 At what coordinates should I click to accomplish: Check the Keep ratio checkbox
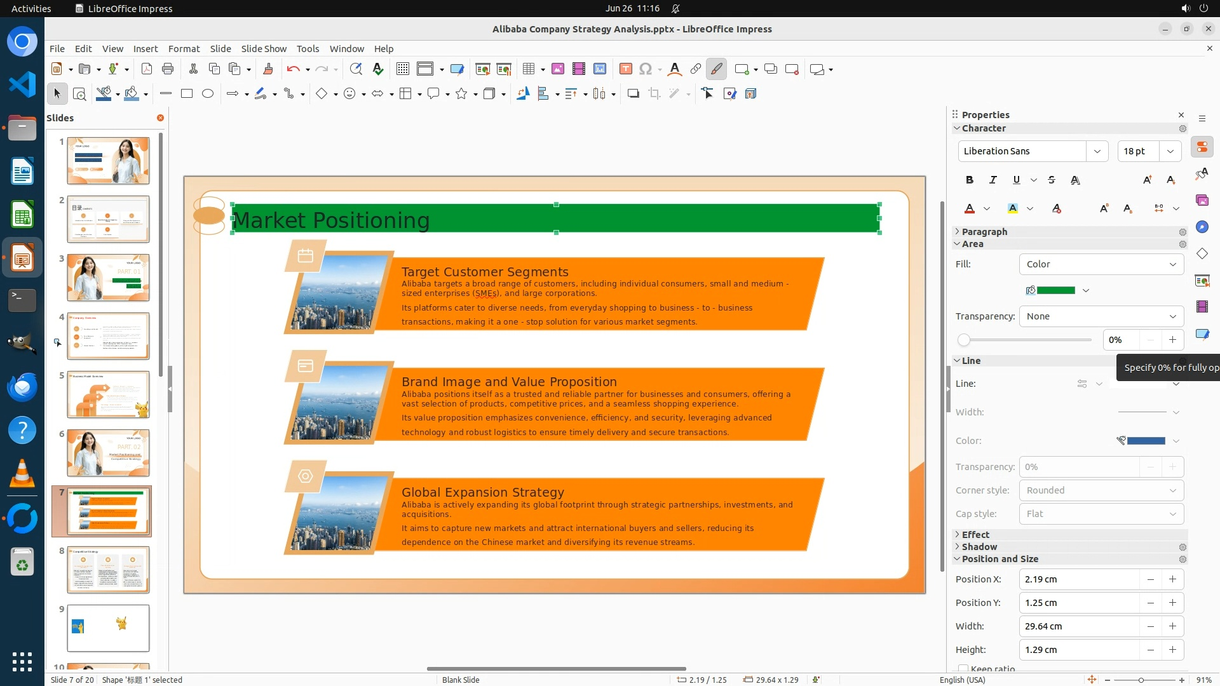(x=963, y=669)
